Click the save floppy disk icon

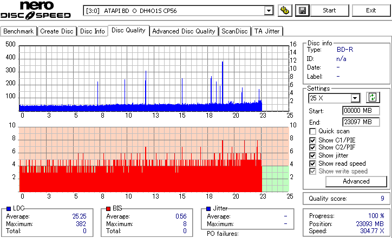[x=302, y=10]
